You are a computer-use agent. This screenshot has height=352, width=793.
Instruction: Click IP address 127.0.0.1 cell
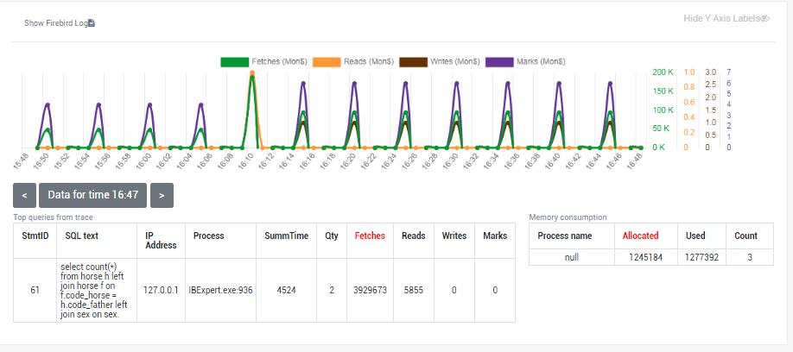tap(161, 291)
